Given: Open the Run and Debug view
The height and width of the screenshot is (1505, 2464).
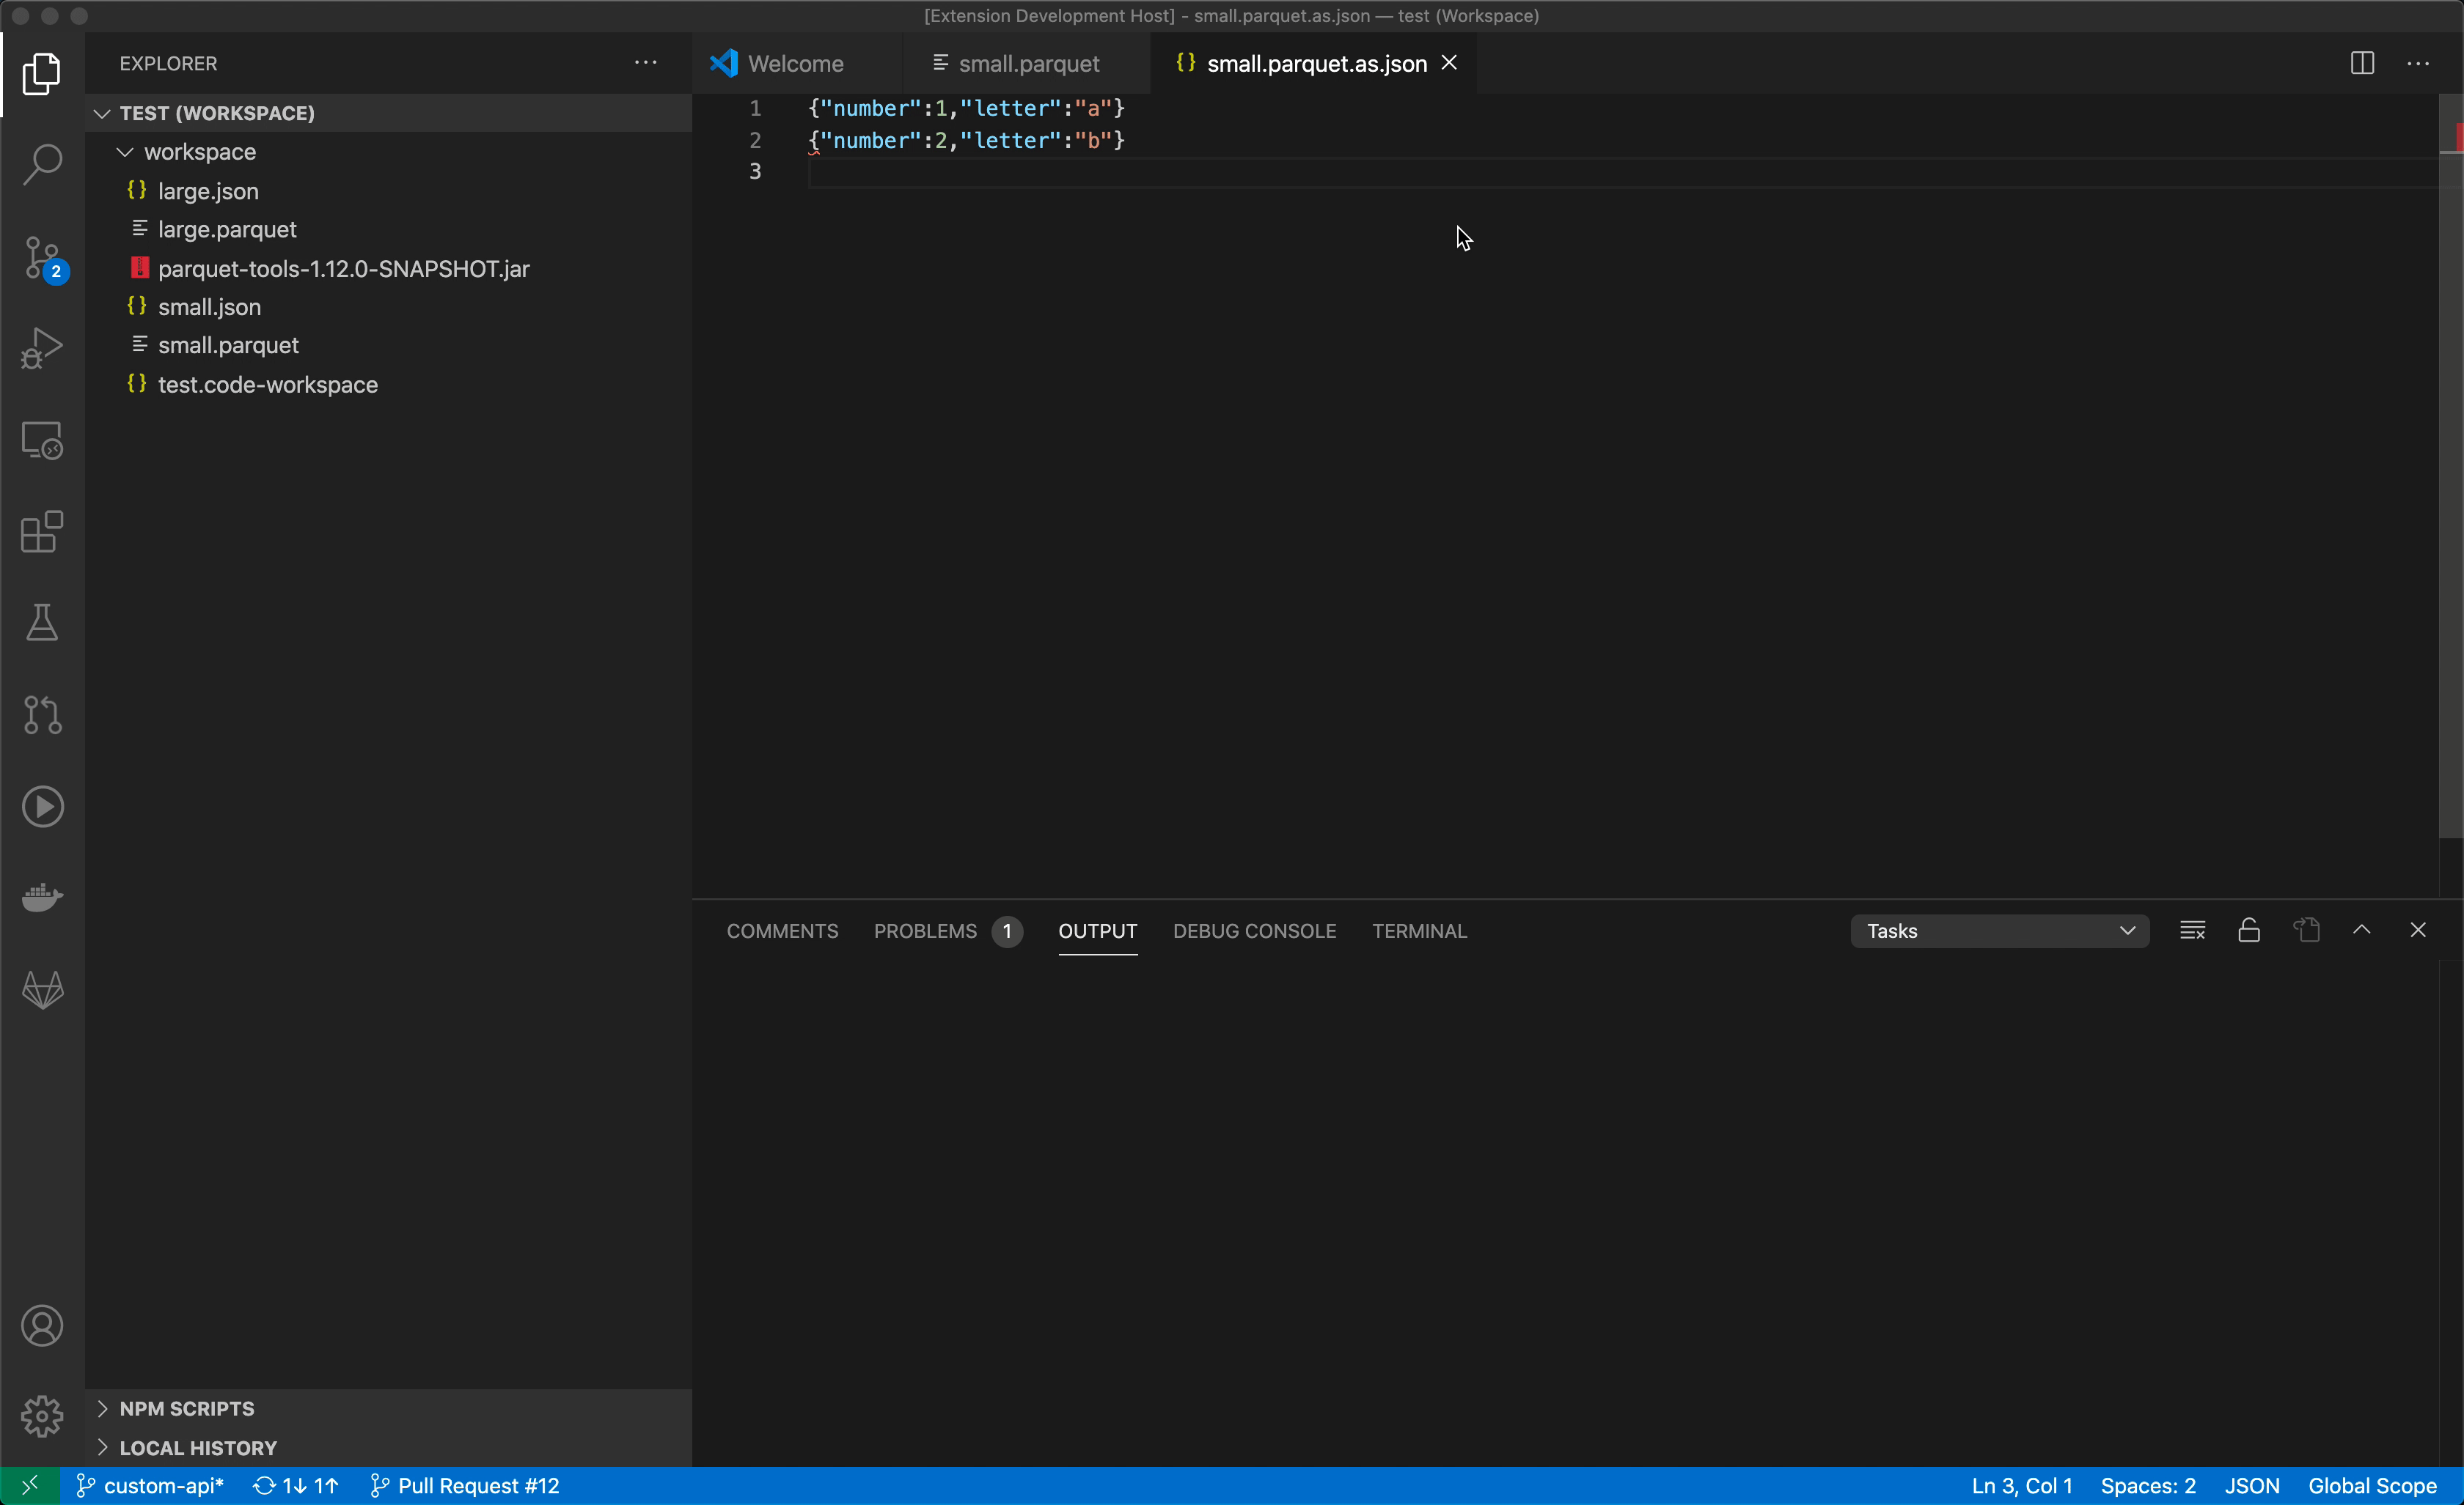Looking at the screenshot, I should coord(42,349).
